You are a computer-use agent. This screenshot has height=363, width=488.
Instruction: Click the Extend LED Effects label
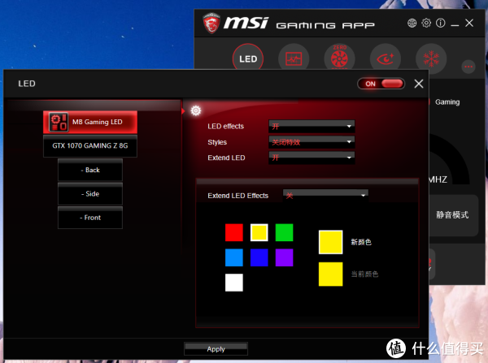click(237, 196)
